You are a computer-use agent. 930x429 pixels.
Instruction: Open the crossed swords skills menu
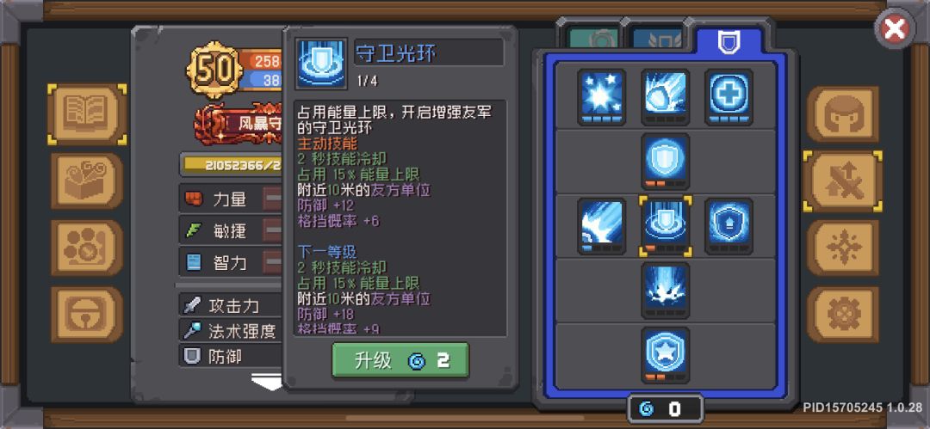tap(842, 181)
